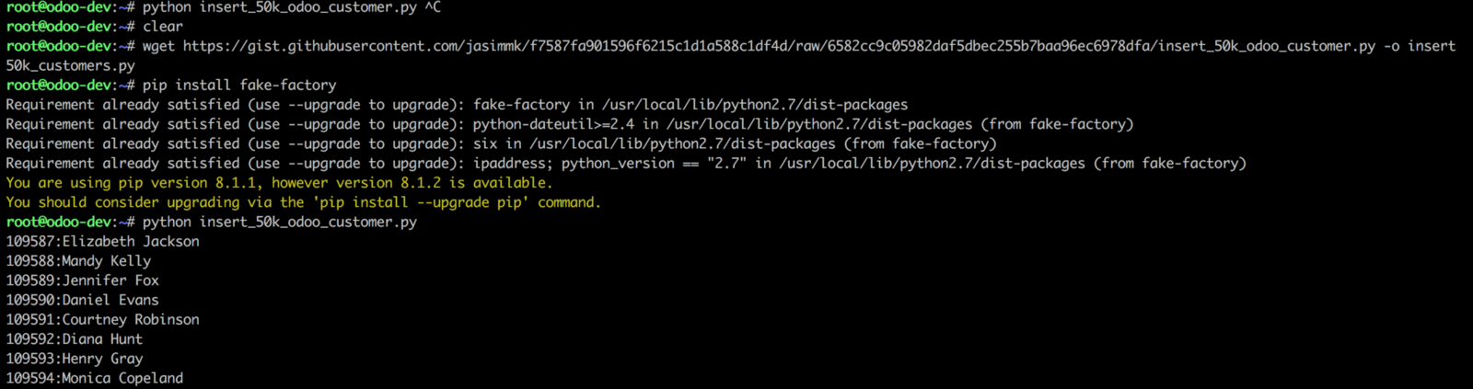
Task: Select the 109593:Henry Gray entry
Action: coord(75,359)
